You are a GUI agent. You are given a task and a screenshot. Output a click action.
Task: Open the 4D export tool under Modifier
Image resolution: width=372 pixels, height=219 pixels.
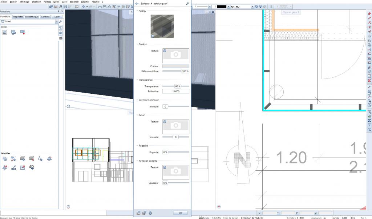coord(31,167)
